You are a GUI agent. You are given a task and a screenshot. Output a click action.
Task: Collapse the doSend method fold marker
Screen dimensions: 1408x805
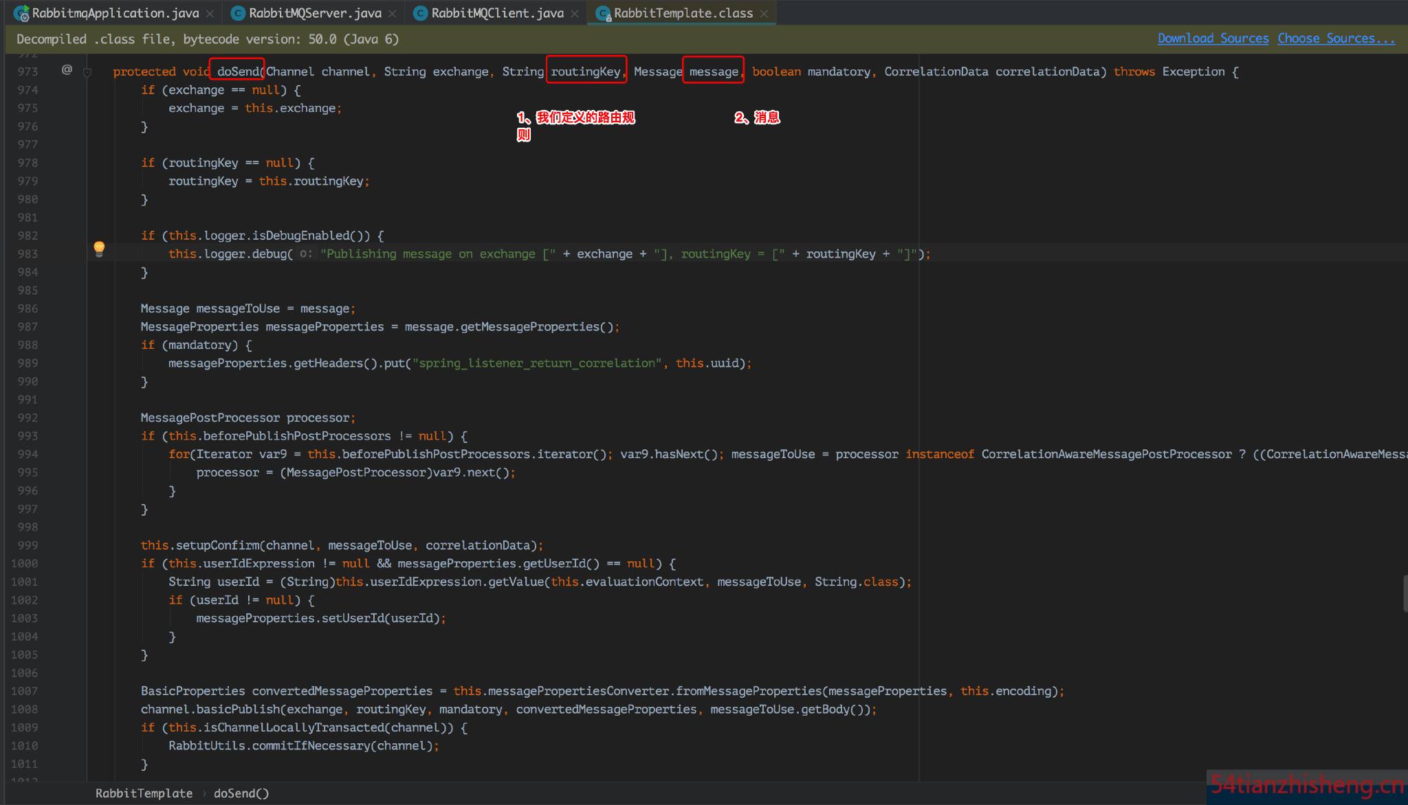(87, 72)
